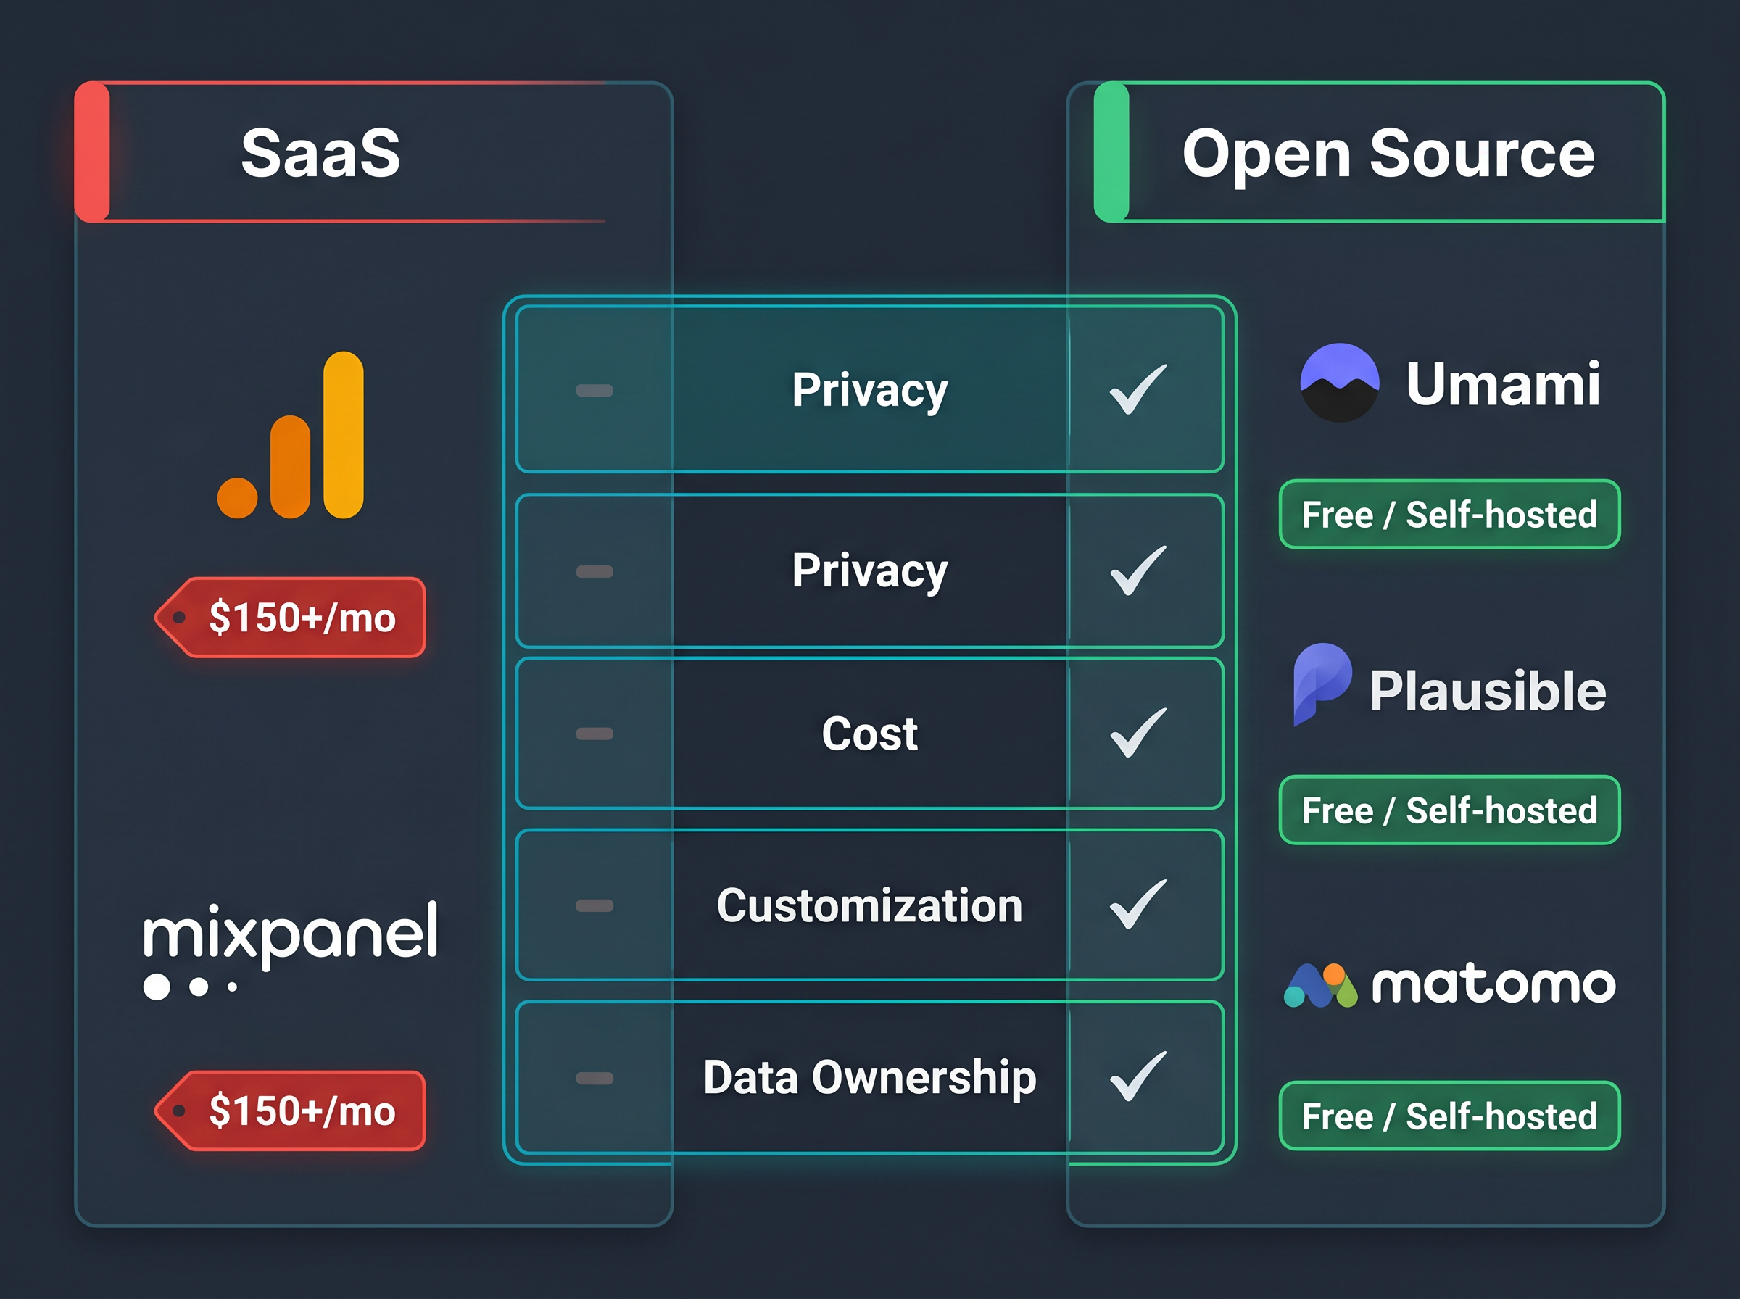Click the dash in the Customization row

(x=594, y=905)
